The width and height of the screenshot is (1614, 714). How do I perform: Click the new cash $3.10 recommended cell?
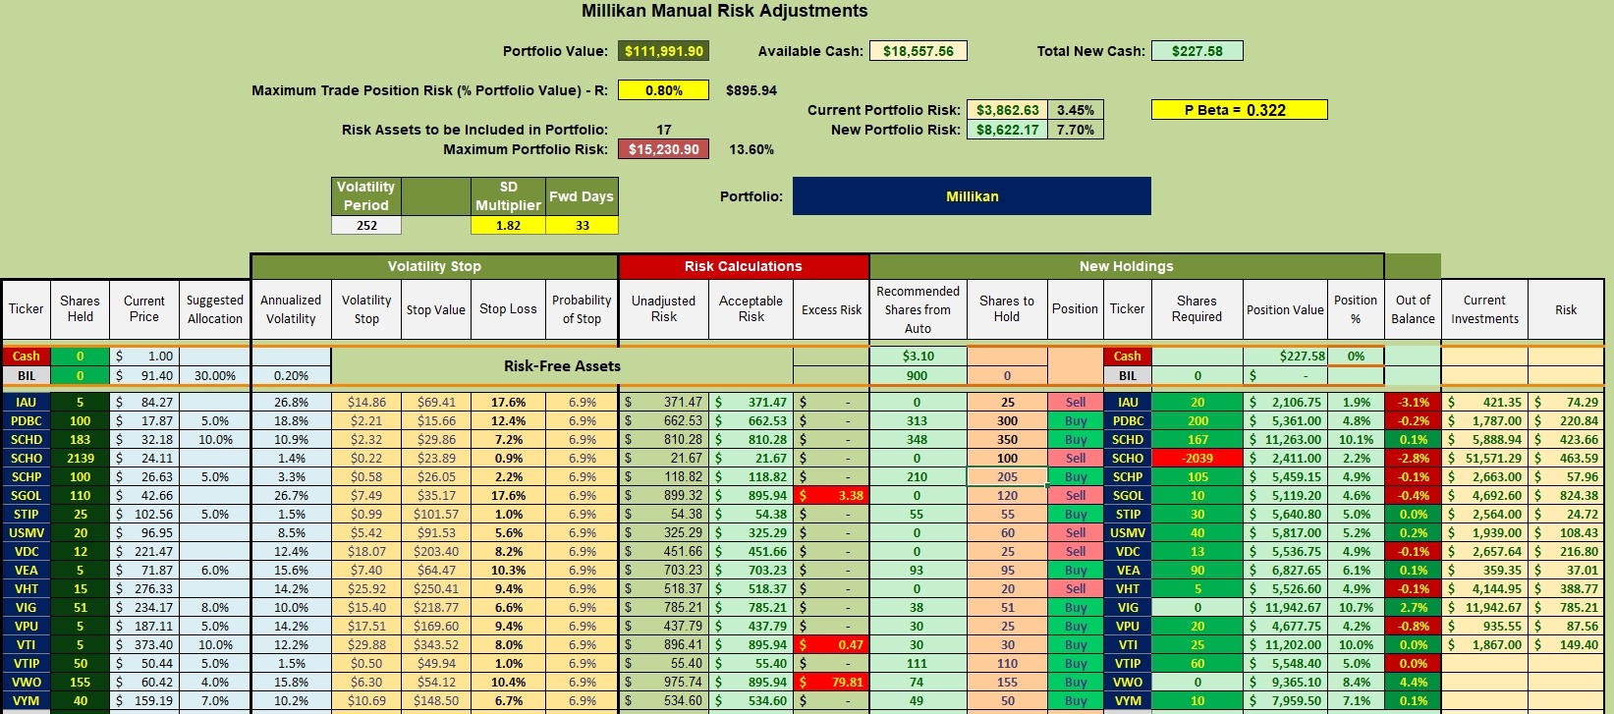[918, 356]
